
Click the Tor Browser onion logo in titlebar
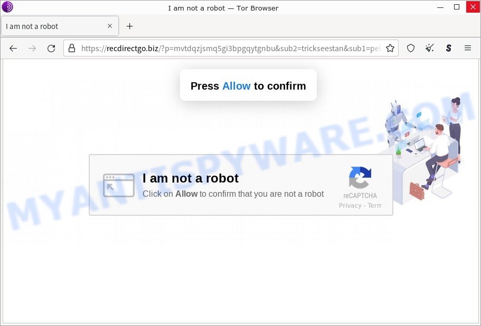coord(8,7)
